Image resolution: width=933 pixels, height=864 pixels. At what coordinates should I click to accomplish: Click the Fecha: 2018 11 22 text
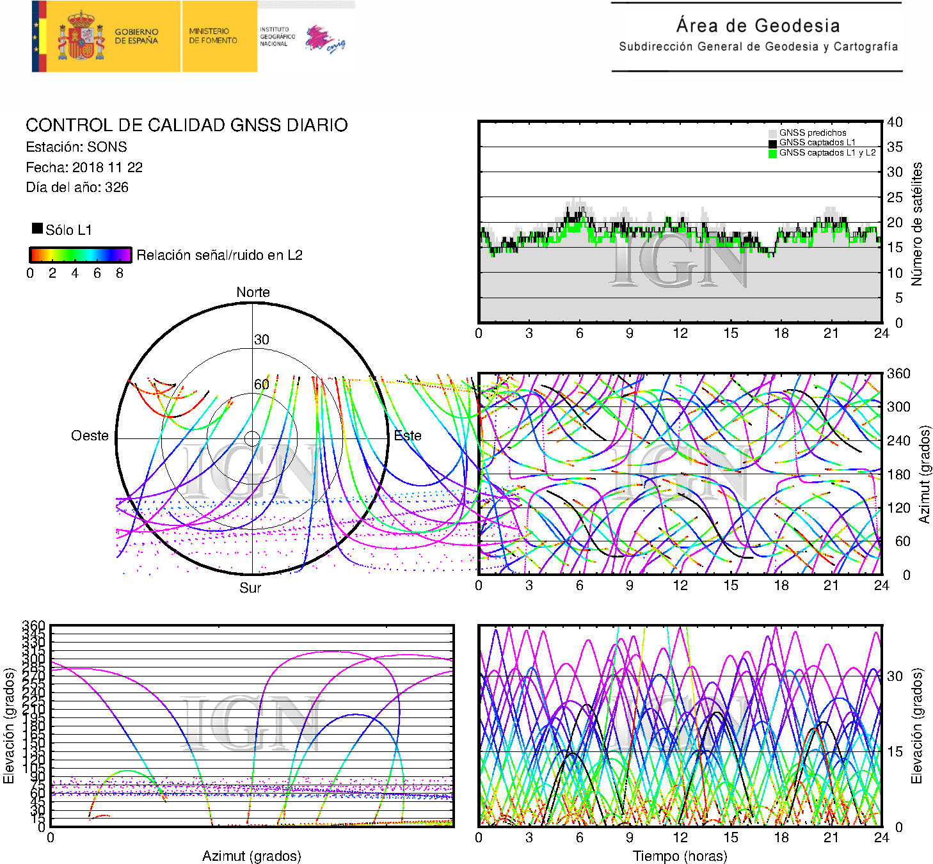coord(84,168)
